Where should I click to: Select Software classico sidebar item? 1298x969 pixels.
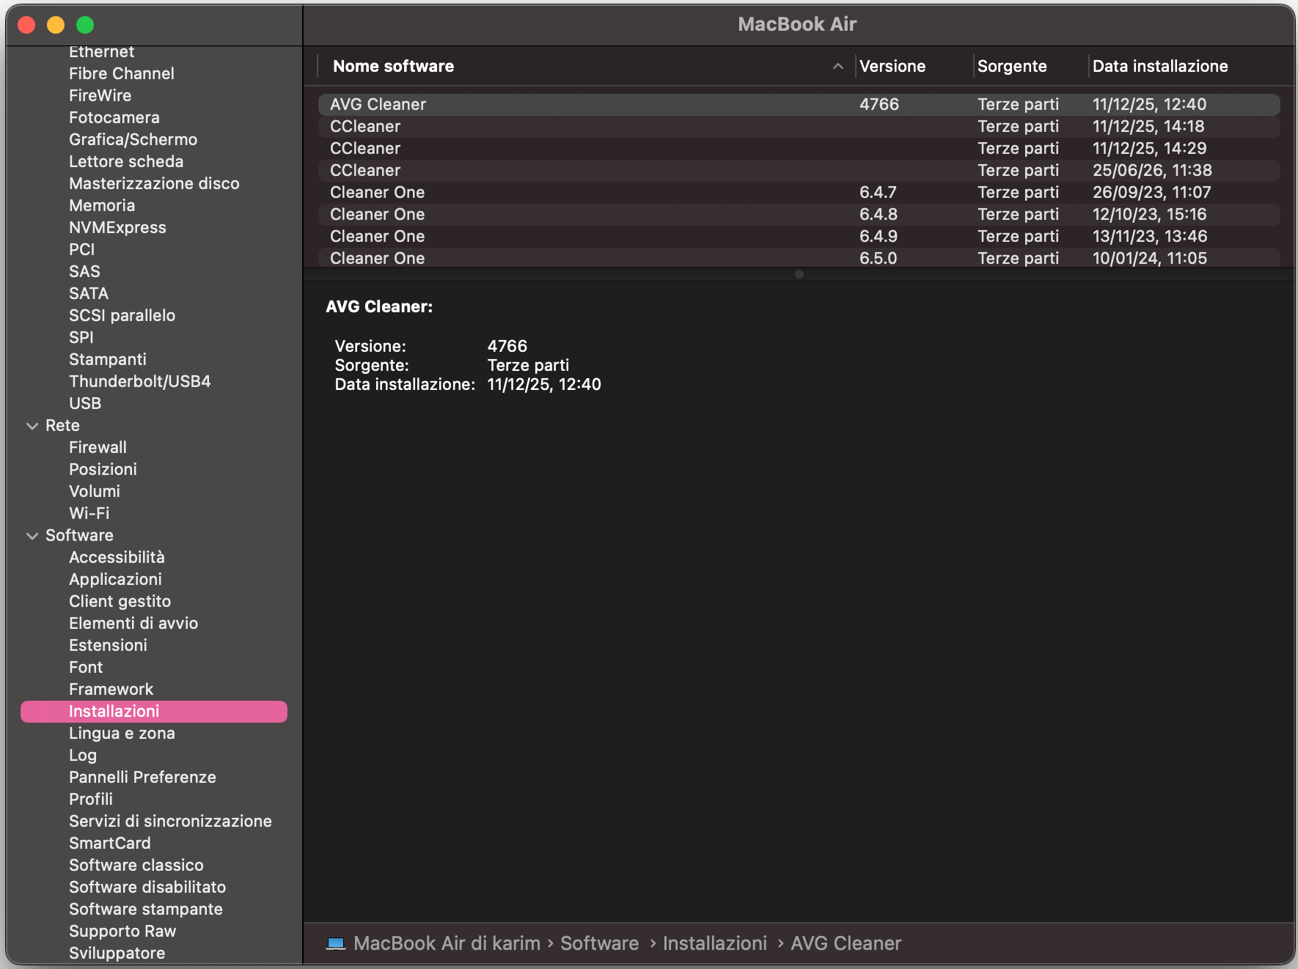click(136, 865)
